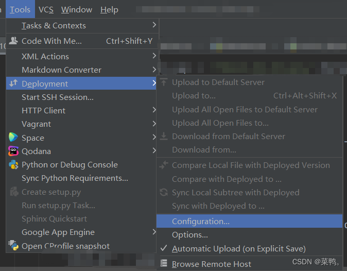The height and width of the screenshot is (271, 347).
Task: Click Compare with Deployed to ... entry
Action: [249, 179]
